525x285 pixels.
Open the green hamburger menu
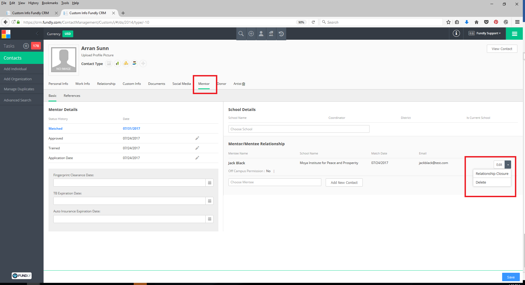[x=514, y=34]
